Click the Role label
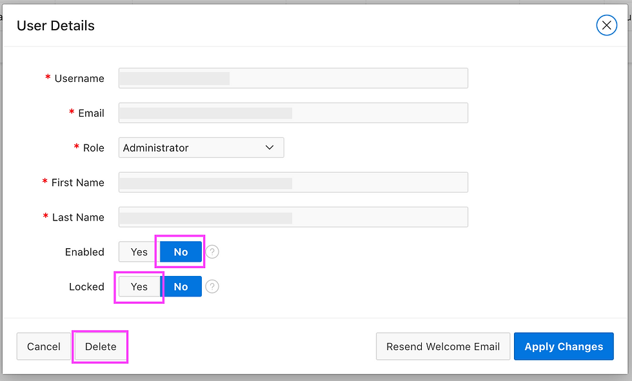Viewport: 632px width, 381px height. [94, 148]
